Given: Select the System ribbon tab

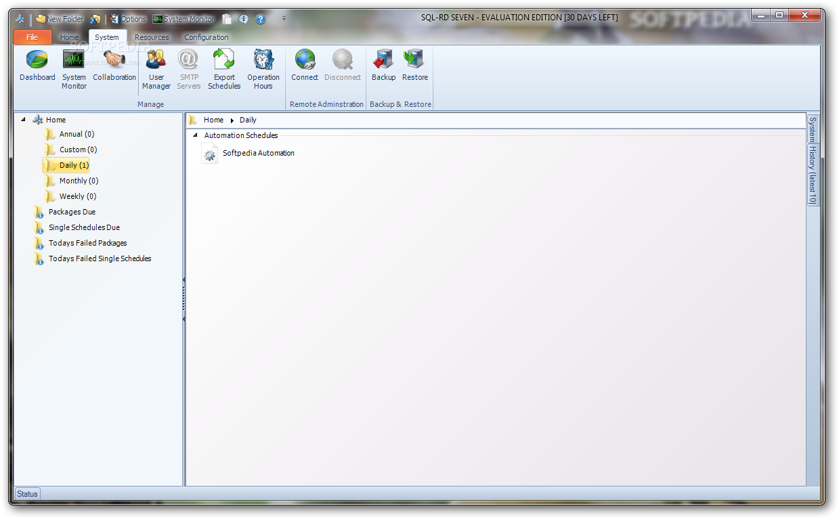Looking at the screenshot, I should [x=107, y=37].
